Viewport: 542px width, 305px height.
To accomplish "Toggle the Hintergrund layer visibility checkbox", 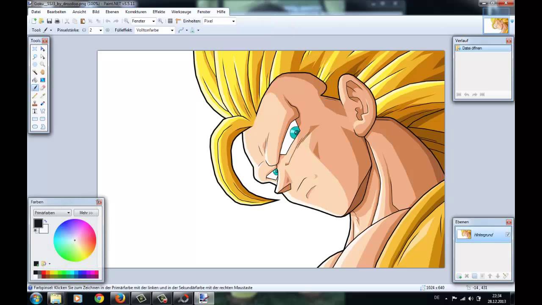I will point(508,234).
